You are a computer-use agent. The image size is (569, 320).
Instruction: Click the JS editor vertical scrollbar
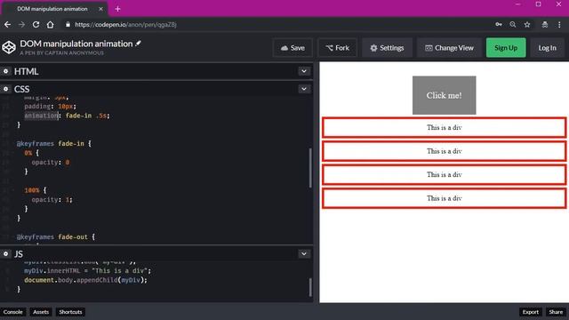(x=310, y=287)
